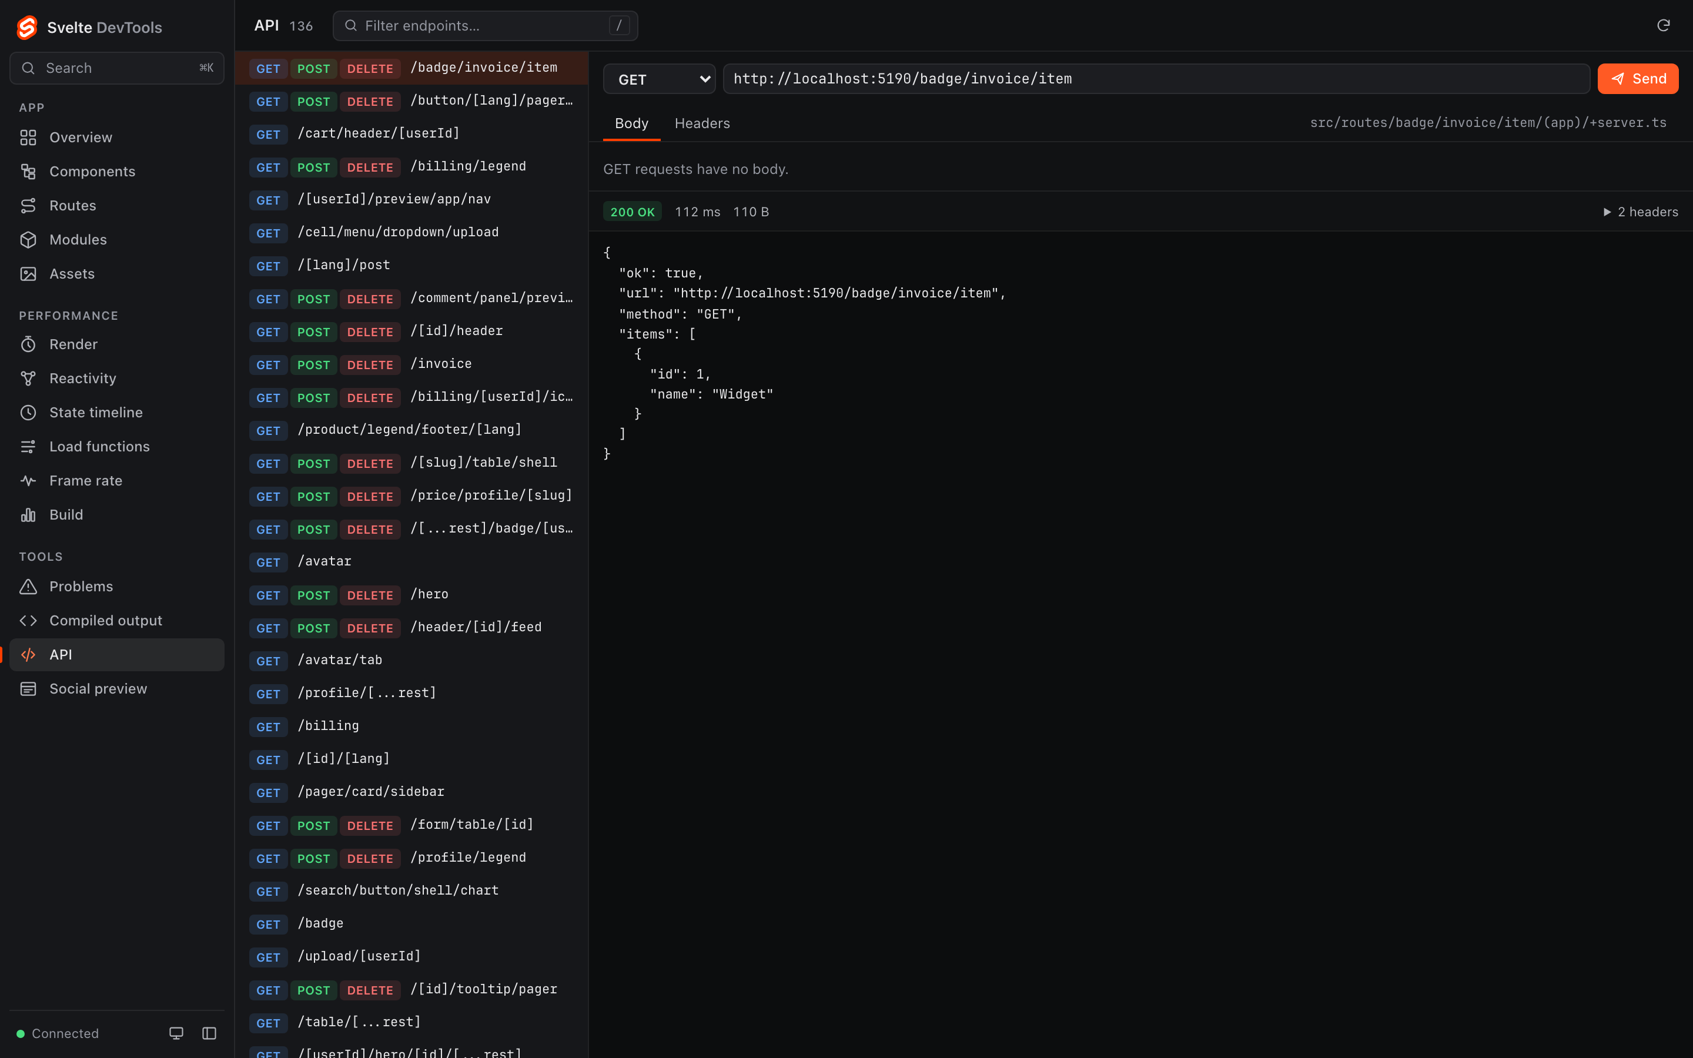
Task: Open the Social preview icon
Action: pyautogui.click(x=28, y=688)
